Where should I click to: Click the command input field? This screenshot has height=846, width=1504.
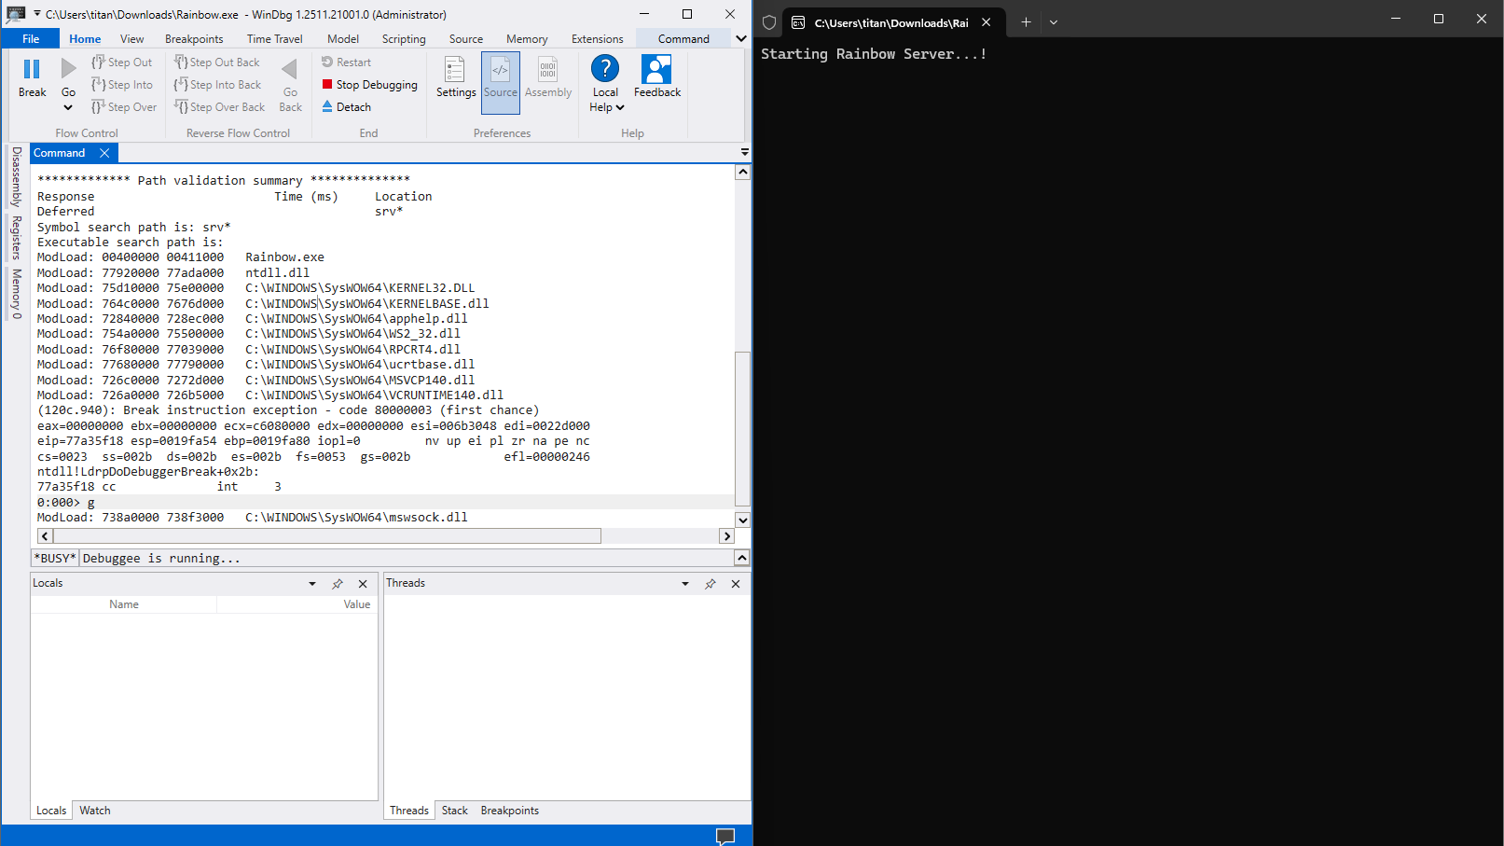(407, 558)
